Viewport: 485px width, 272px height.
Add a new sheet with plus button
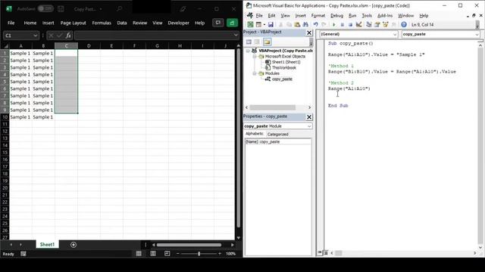[x=74, y=245]
